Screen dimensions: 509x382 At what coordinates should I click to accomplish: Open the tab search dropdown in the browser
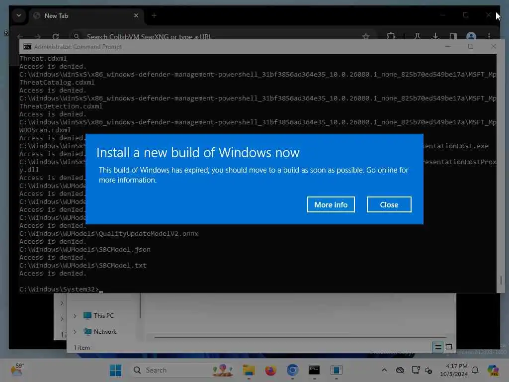click(19, 15)
